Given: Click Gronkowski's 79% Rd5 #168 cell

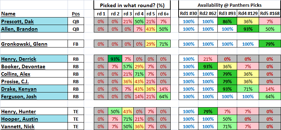Looking at the screenshot, I should point(270,44).
